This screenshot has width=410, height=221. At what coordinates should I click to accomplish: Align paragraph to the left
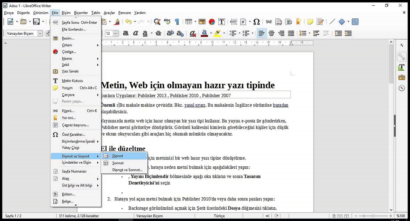[262, 33]
